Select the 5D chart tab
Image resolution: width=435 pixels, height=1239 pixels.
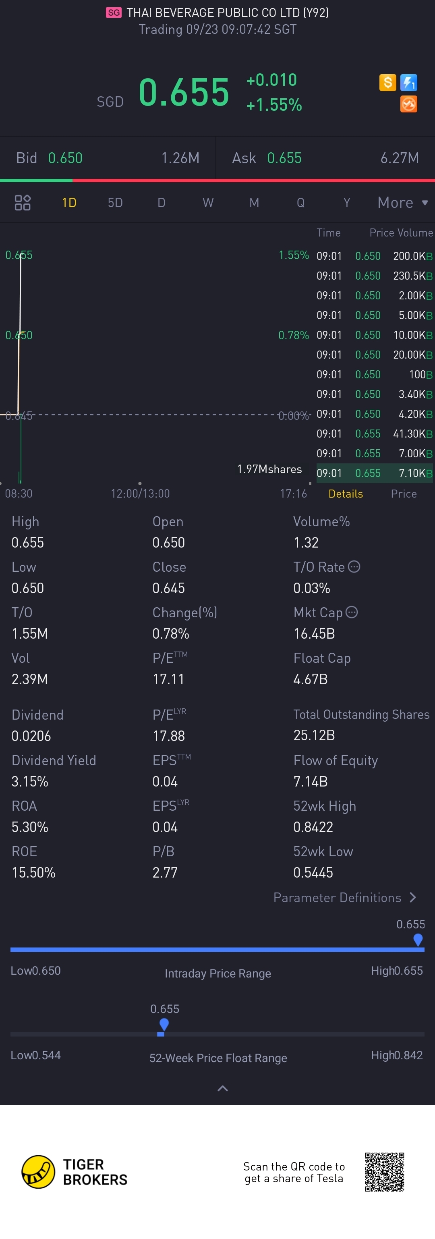coord(115,203)
